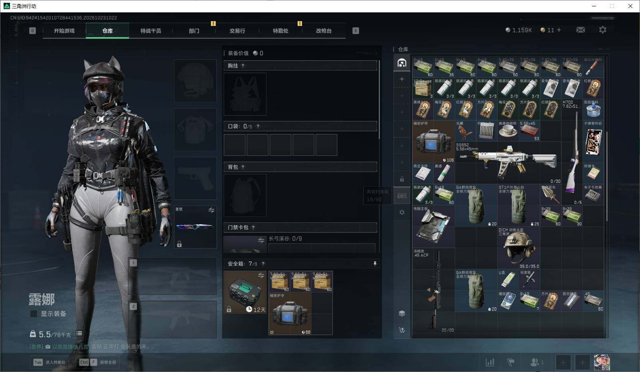Swap the safe box container via arrows icon
The image size is (640, 372).
[x=261, y=275]
